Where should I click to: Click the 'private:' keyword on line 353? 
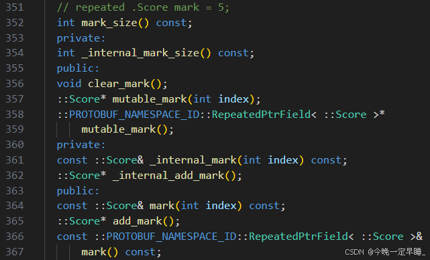click(x=81, y=38)
